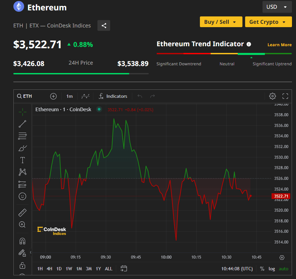
Task: Select the 4H time range
Action: point(50,269)
